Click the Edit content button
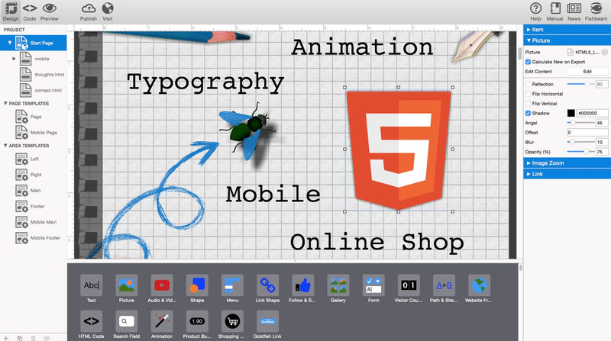 point(587,72)
